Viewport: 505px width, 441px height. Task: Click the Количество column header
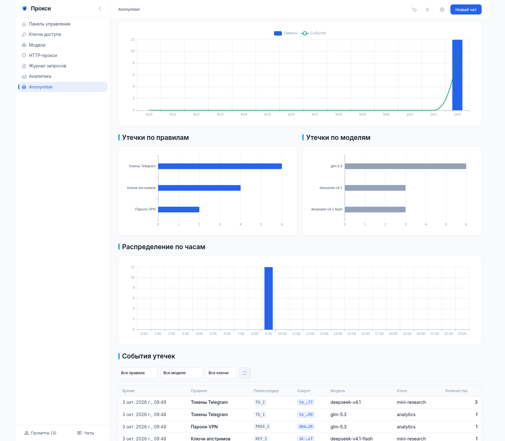point(456,391)
